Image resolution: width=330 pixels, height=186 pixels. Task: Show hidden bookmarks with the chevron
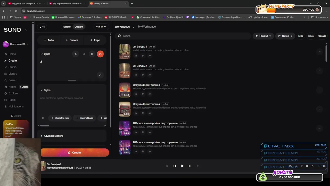(304, 17)
